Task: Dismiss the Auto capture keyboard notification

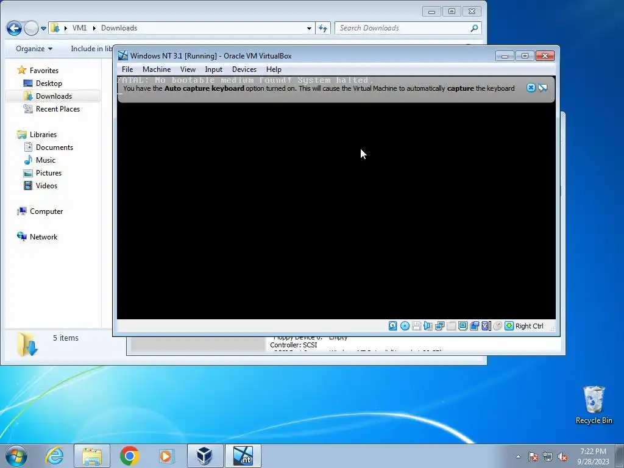Action: [531, 88]
